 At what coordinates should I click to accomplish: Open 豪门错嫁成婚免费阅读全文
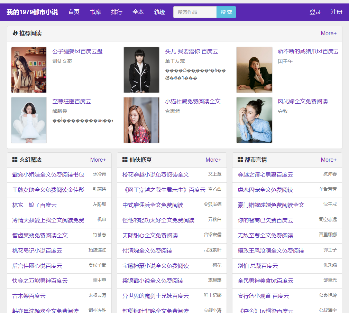click(271, 205)
